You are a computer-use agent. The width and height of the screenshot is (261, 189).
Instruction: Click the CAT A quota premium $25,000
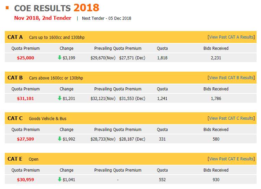[25, 58]
